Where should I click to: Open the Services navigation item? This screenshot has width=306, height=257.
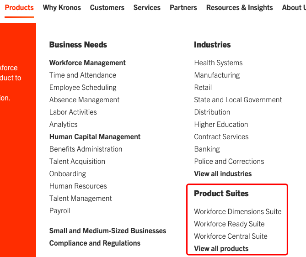(147, 8)
